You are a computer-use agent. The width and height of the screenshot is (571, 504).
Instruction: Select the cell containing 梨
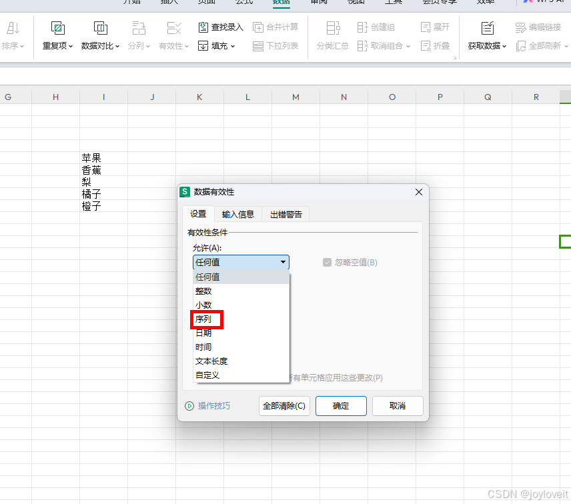104,182
